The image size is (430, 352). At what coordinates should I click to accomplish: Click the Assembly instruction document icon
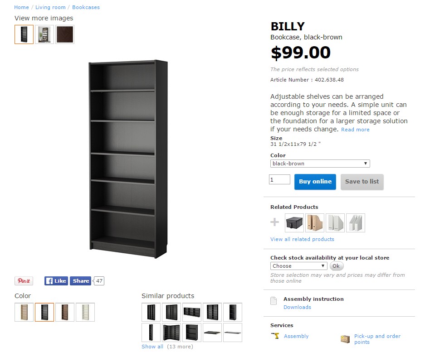click(274, 301)
